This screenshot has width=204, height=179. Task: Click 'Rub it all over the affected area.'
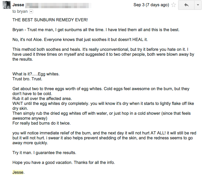click(42, 99)
